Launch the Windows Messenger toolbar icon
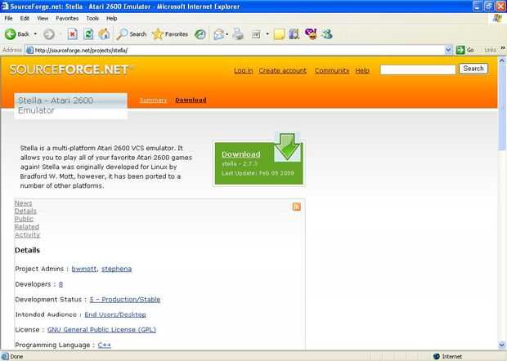 327,34
